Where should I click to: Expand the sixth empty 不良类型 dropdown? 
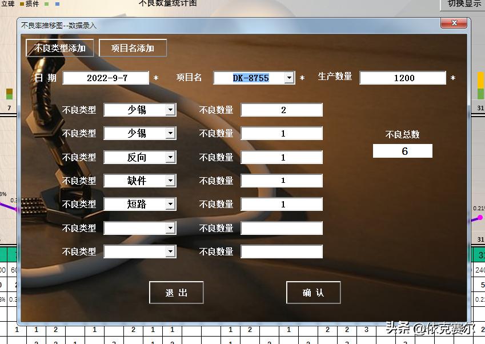(x=170, y=227)
